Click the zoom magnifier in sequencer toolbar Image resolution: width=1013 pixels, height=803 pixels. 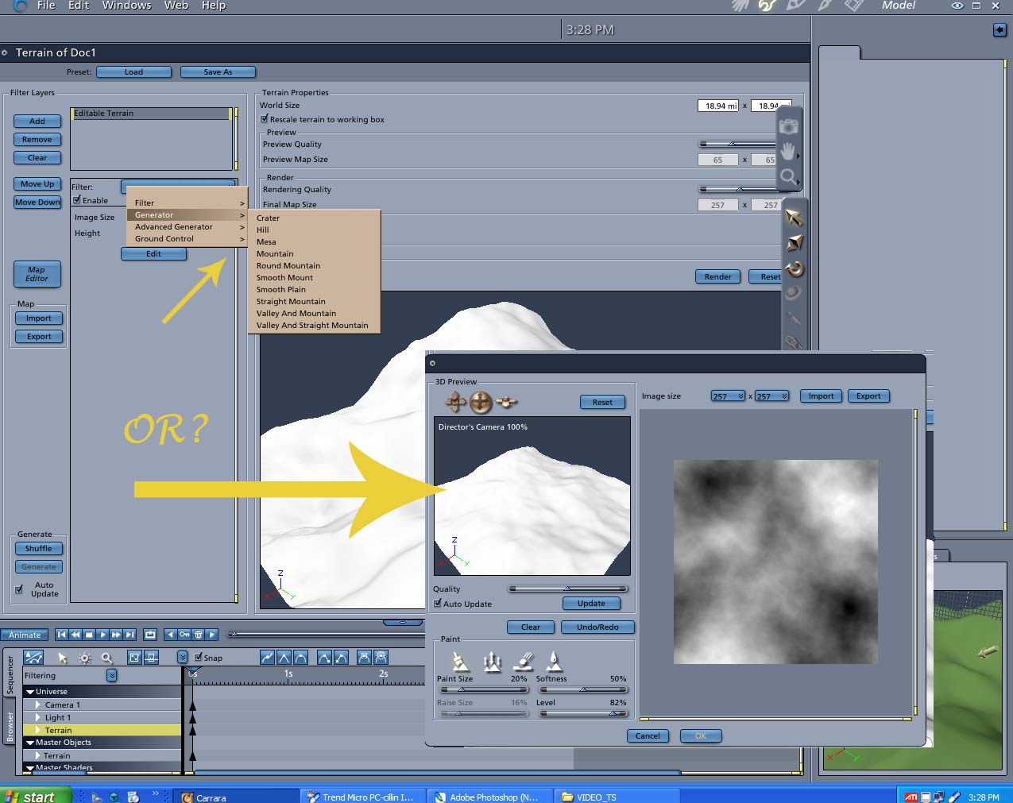(107, 658)
